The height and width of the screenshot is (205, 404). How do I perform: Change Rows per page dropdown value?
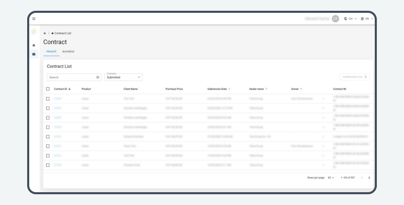[x=331, y=178]
